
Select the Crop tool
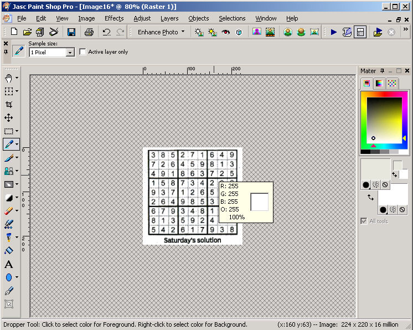(x=9, y=105)
